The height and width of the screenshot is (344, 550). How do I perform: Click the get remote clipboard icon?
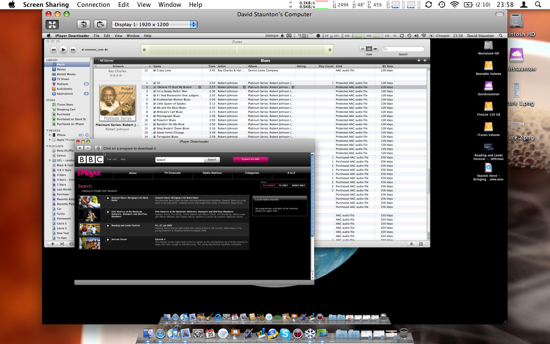coord(84,25)
